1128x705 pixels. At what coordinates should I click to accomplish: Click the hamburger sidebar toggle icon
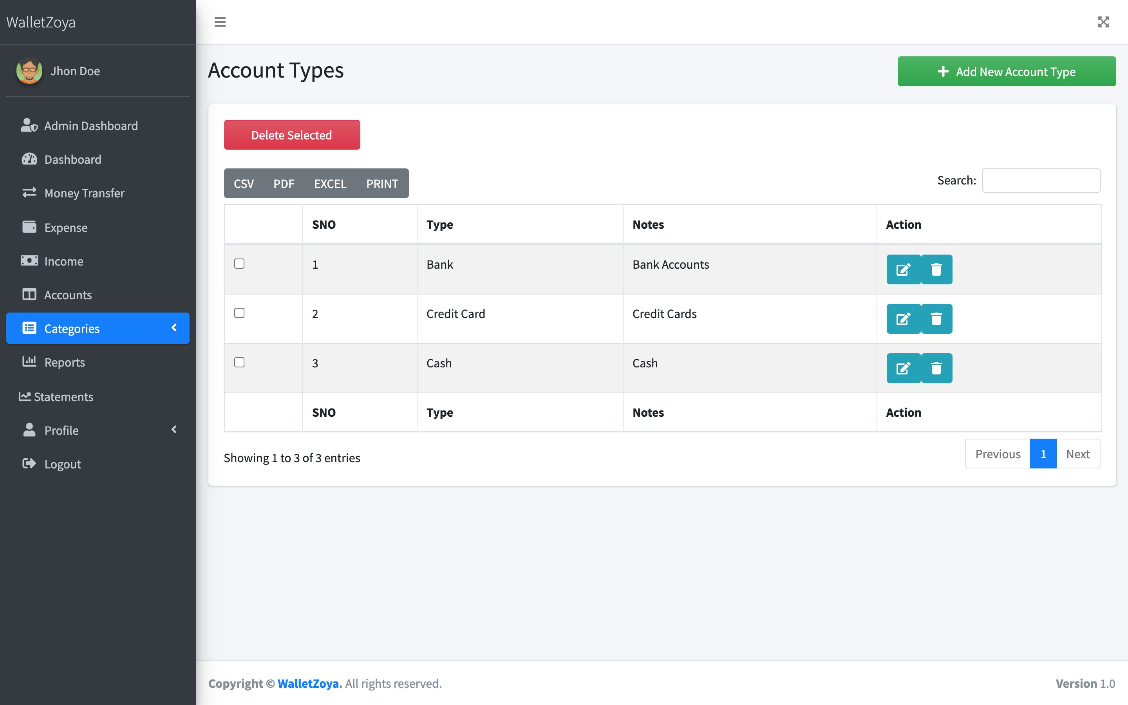point(220,22)
